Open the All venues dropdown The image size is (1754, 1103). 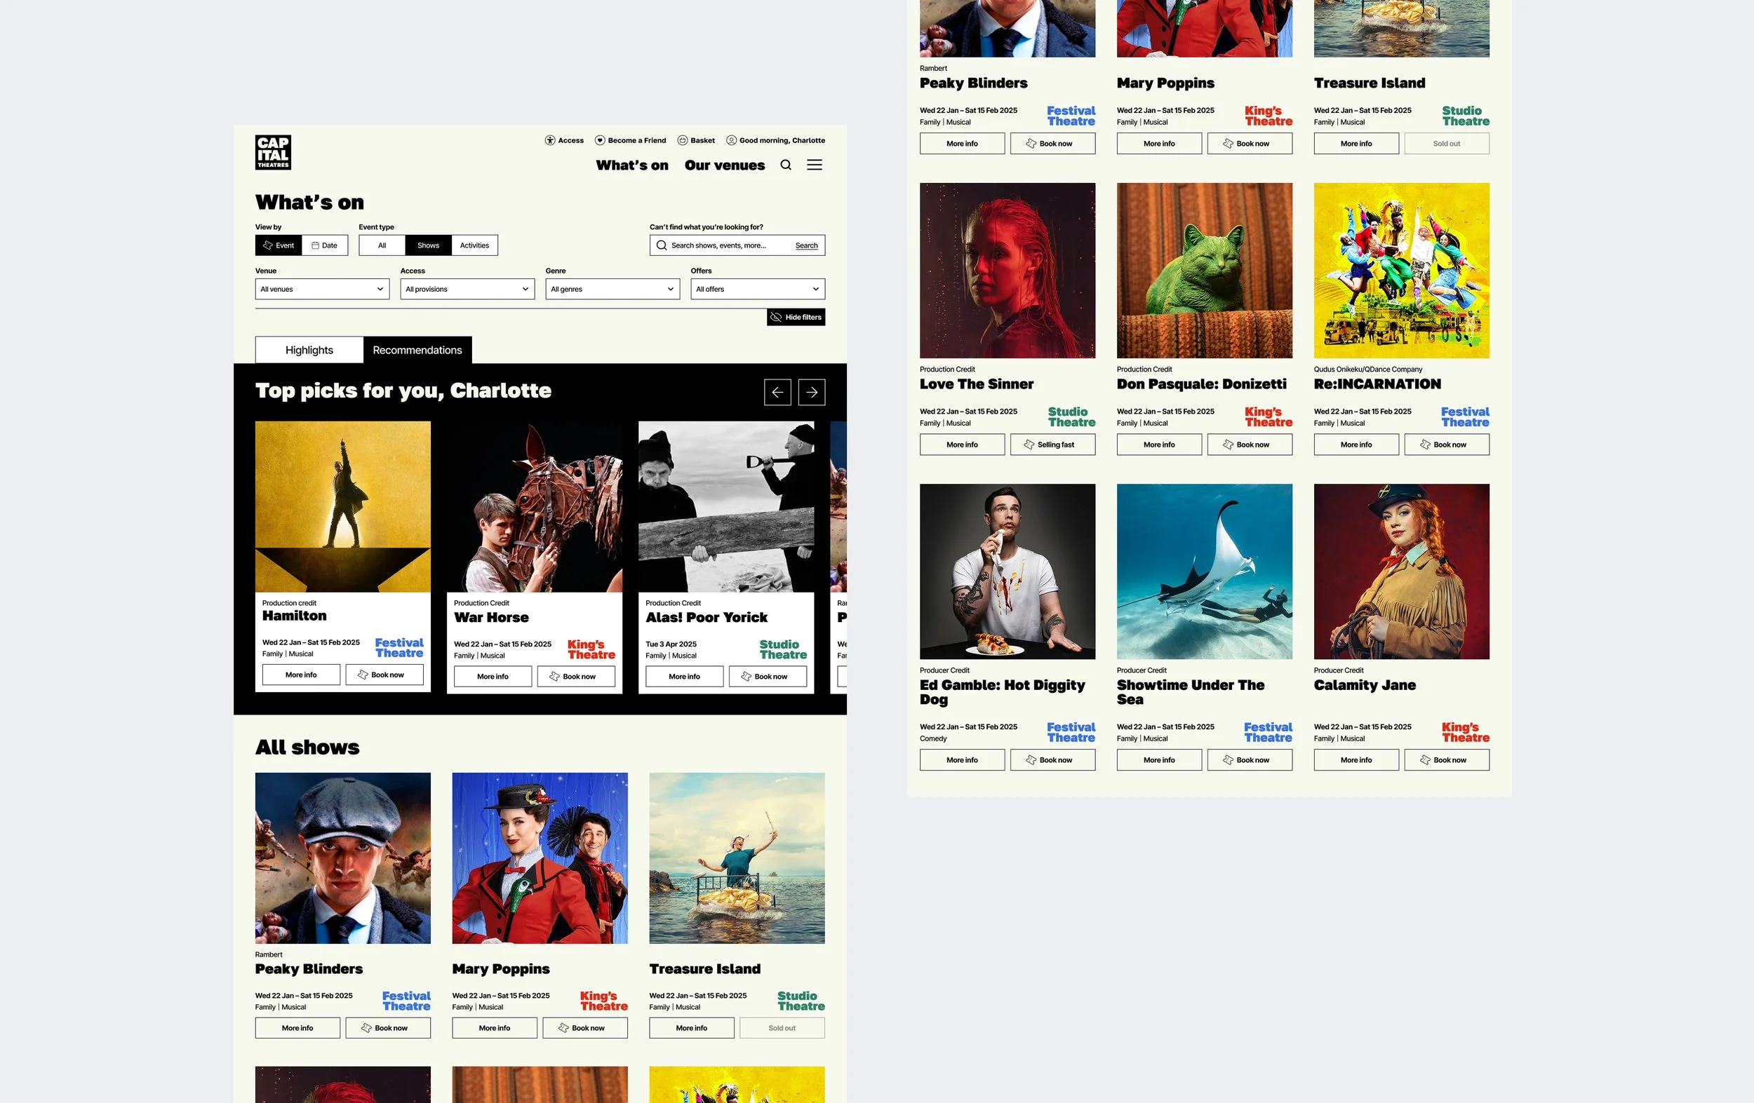point(321,288)
